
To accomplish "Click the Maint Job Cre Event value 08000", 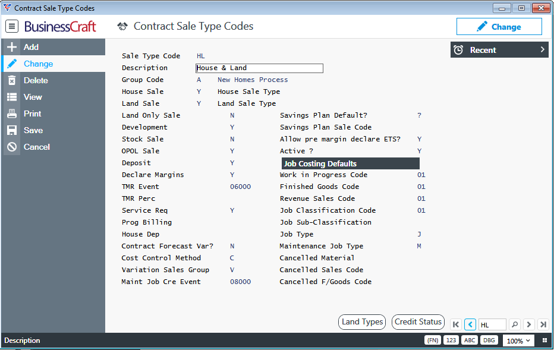I will [240, 282].
